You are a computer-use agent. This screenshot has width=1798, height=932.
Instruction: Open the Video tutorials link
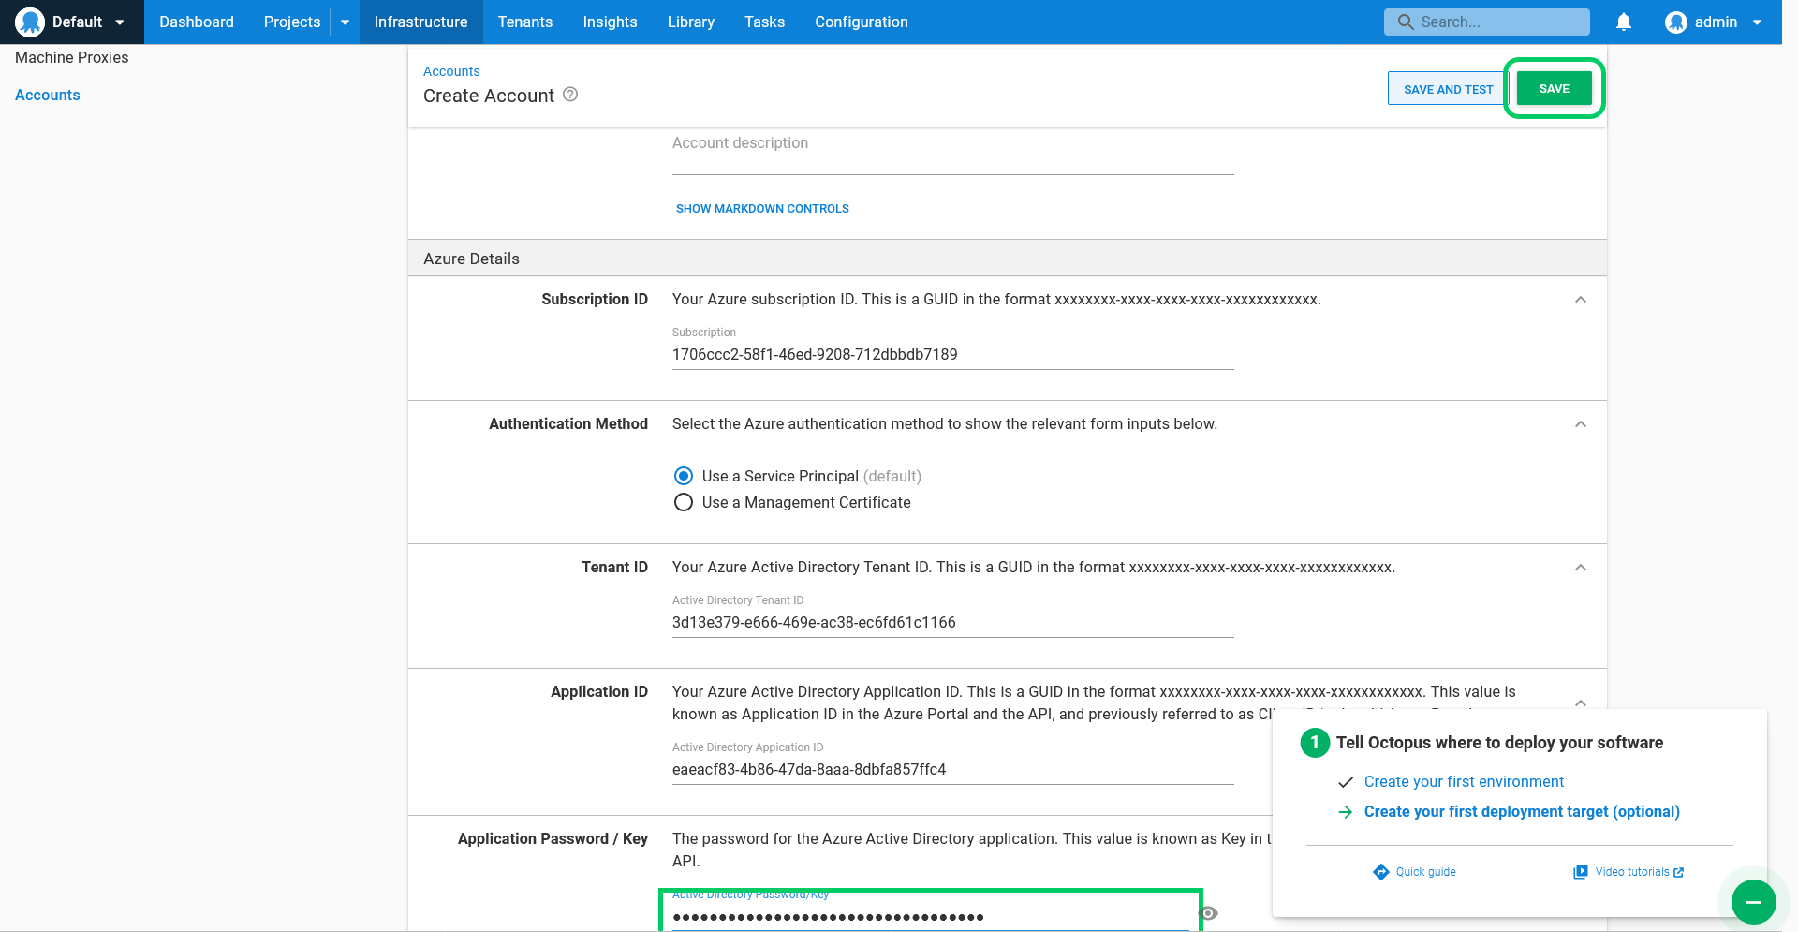click(1632, 872)
